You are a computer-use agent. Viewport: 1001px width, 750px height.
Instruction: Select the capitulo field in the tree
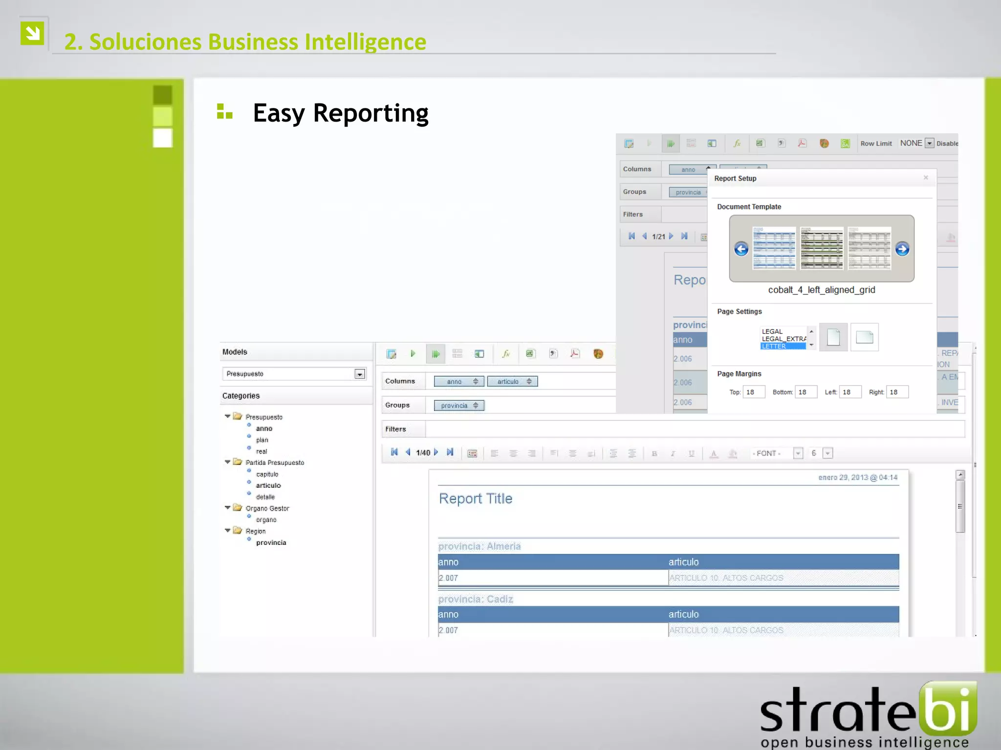coord(267,474)
